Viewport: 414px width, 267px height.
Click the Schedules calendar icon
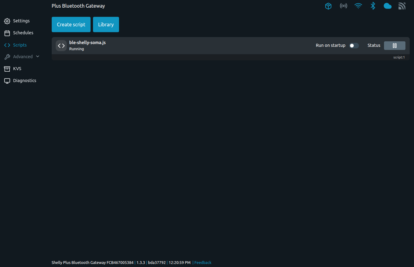click(x=7, y=33)
